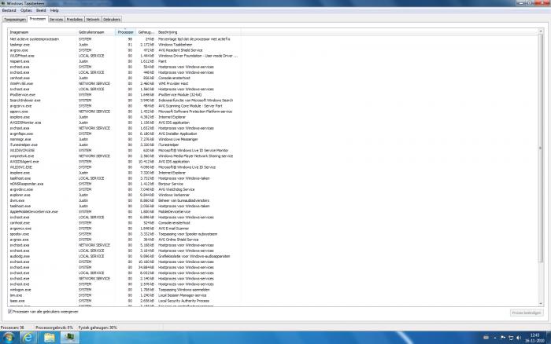Open the Opties menu
The image size is (551, 344).
tap(26, 10)
